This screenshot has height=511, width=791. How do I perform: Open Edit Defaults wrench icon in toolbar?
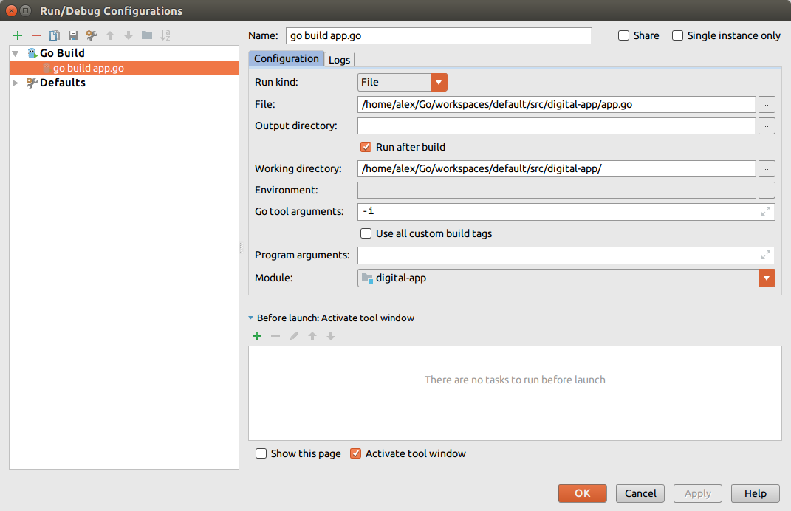tap(92, 35)
